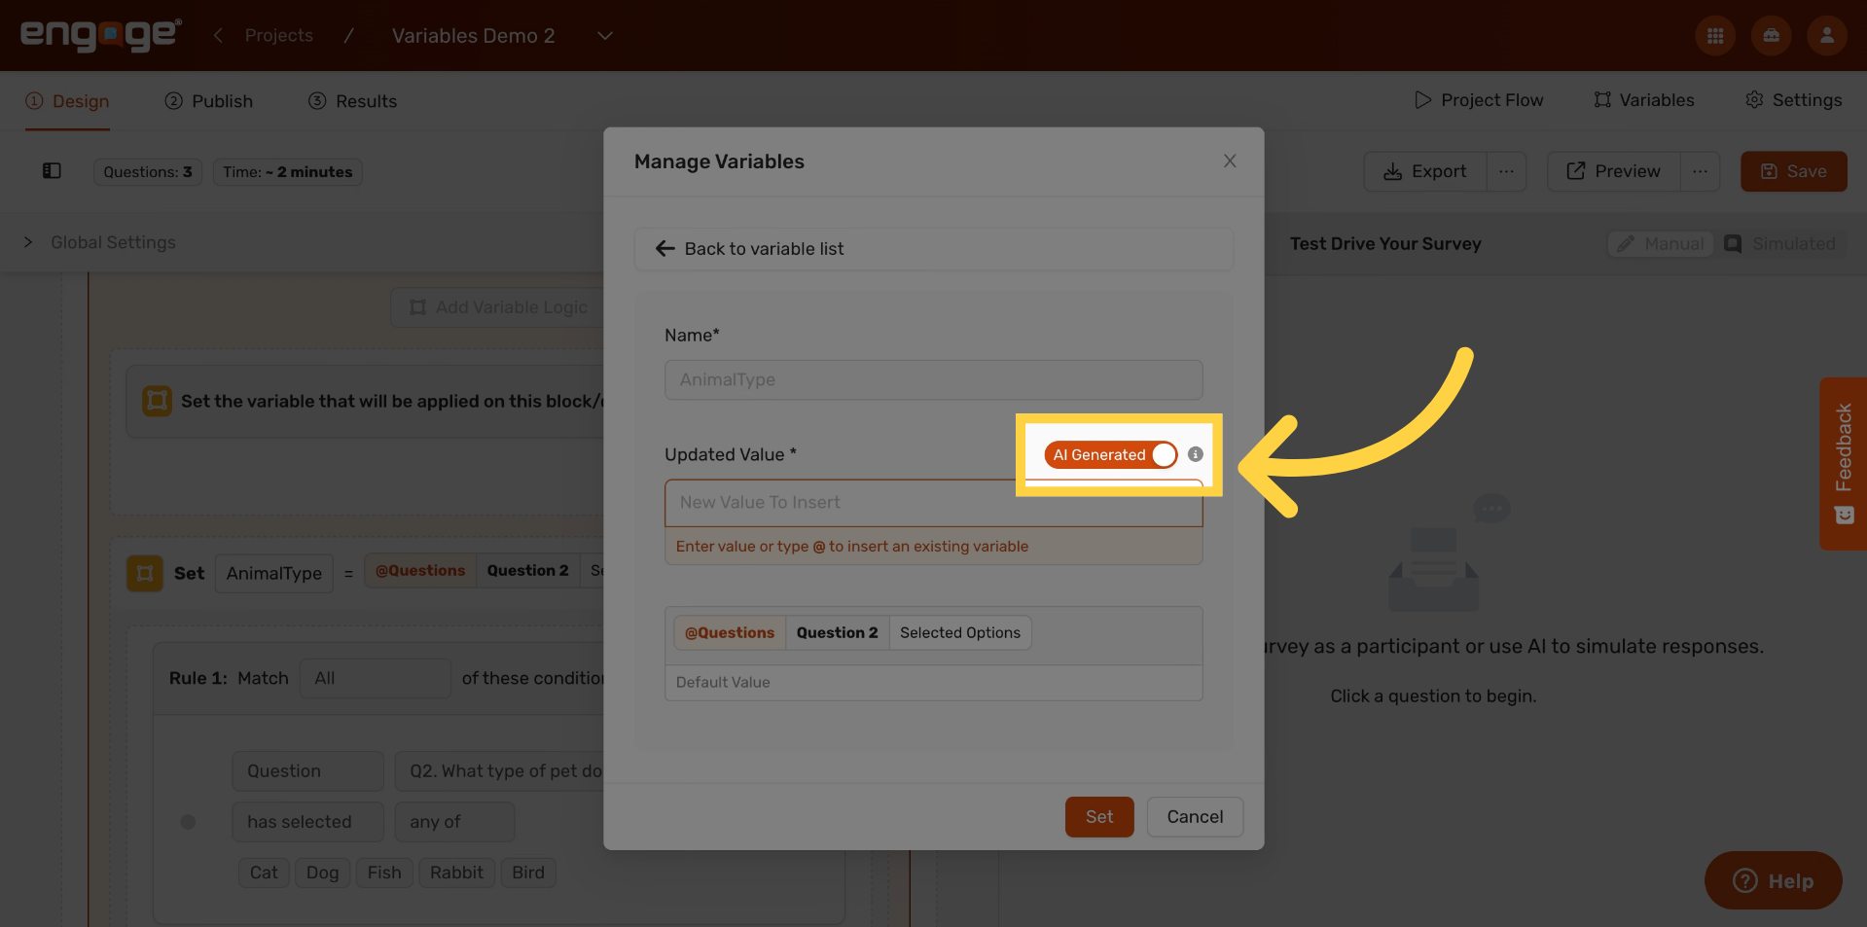This screenshot has height=927, width=1867.
Task: Select the Cat option chip
Action: pos(264,873)
